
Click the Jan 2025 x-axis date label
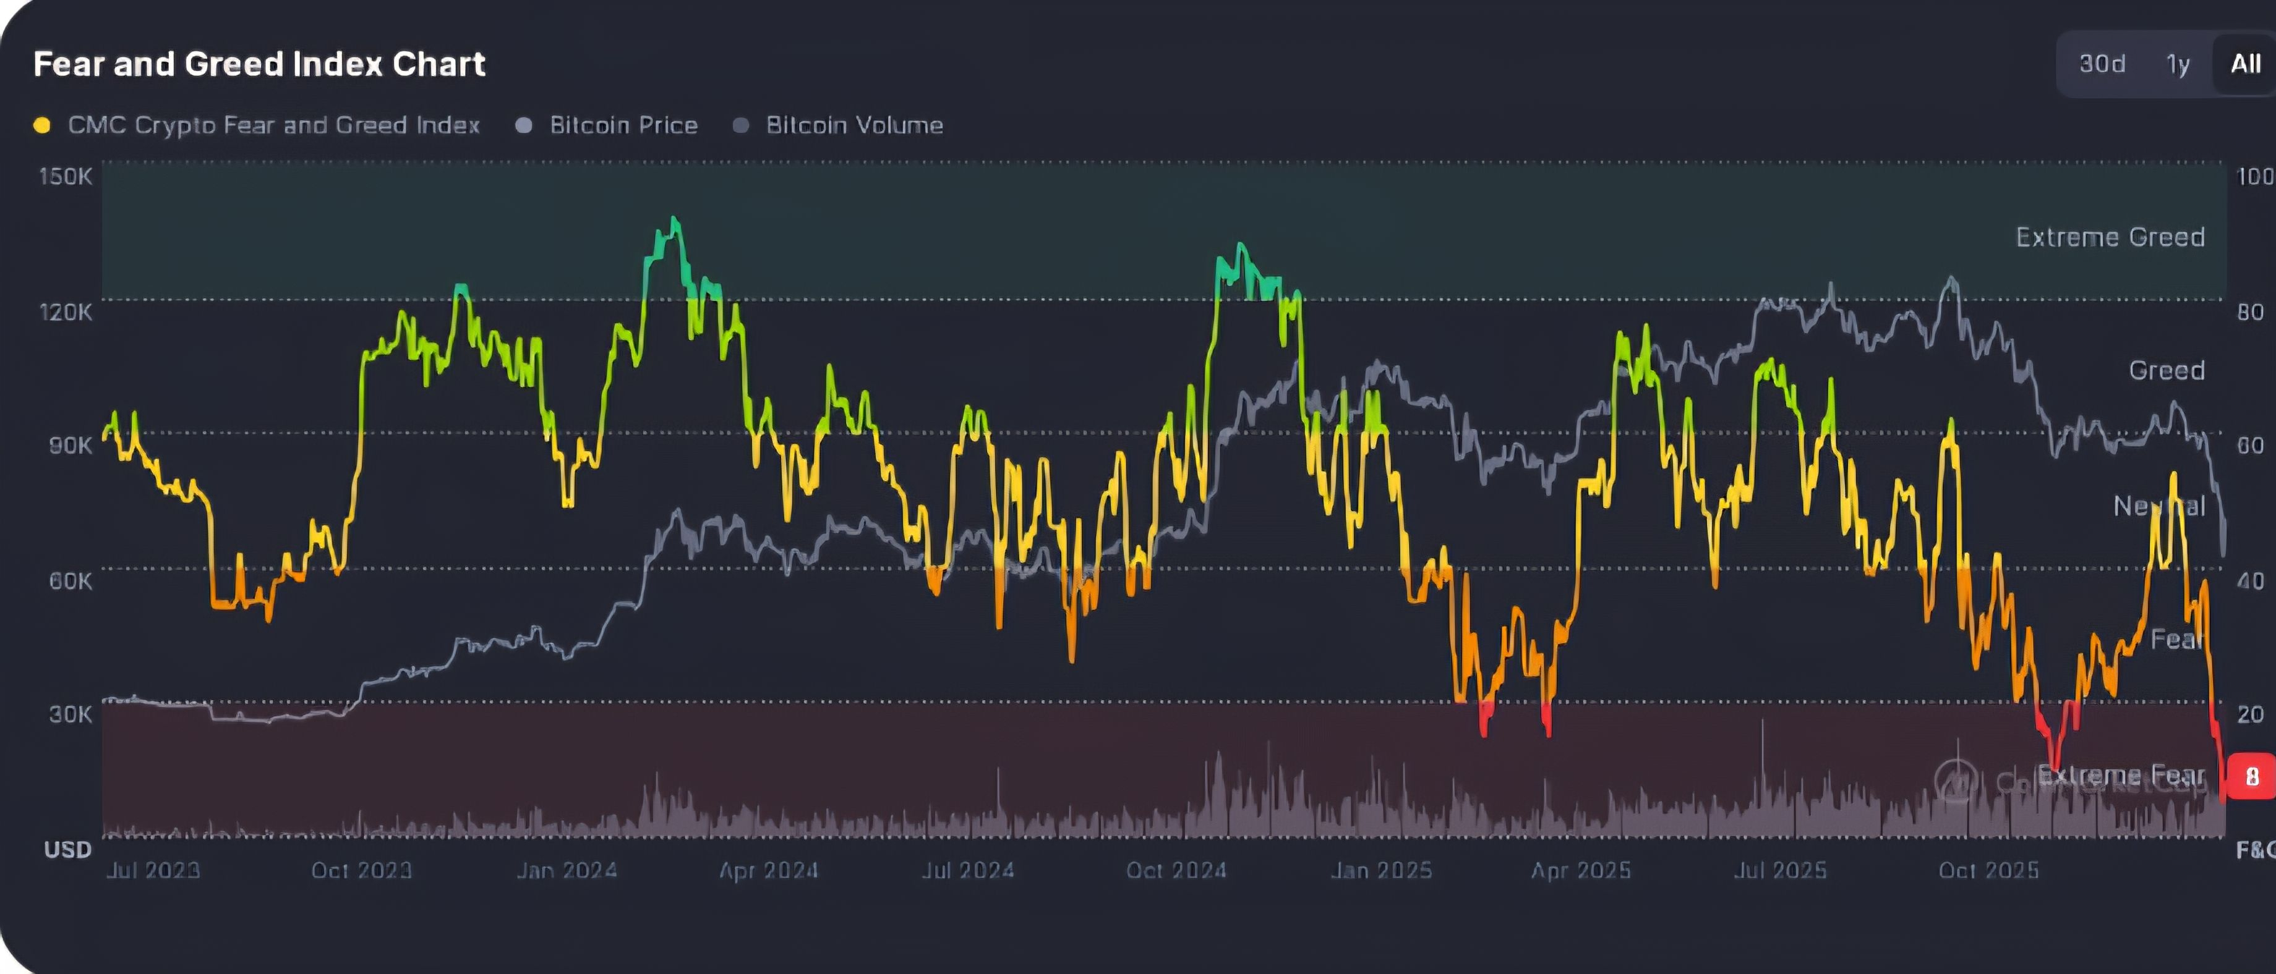tap(1381, 870)
